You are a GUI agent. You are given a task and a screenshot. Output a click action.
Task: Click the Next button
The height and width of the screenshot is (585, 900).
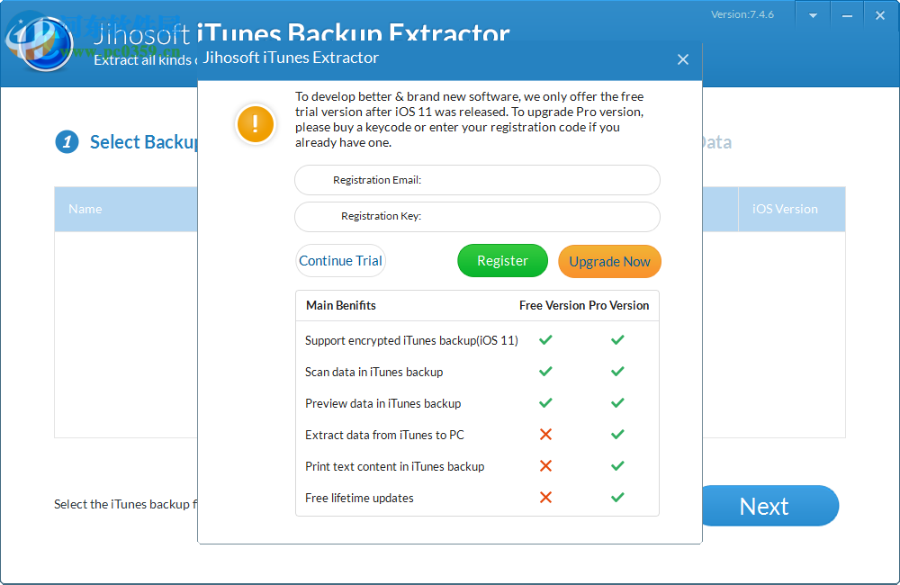[769, 506]
